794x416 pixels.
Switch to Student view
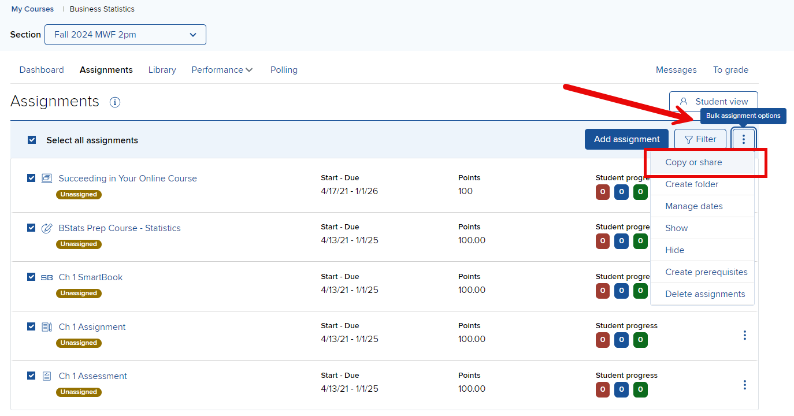click(x=713, y=102)
